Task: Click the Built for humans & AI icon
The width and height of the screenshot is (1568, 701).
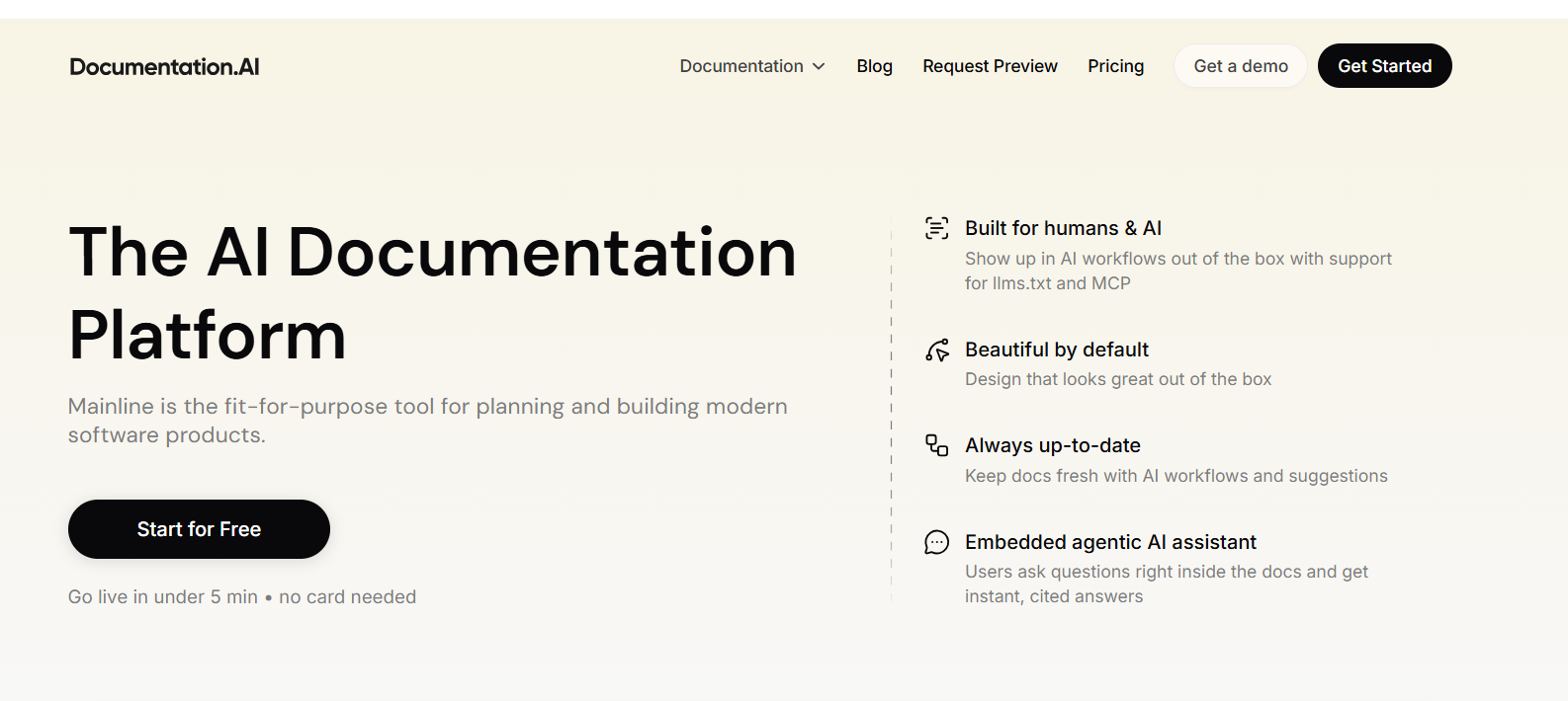Action: coord(936,228)
